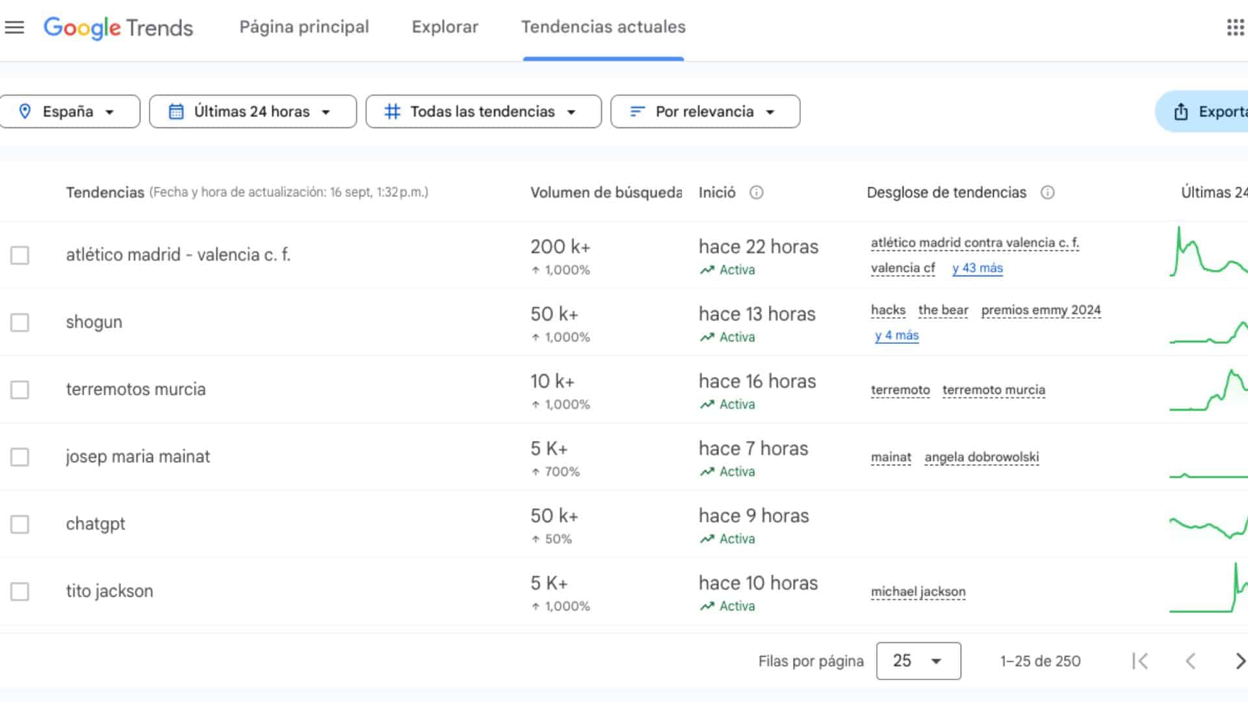Open the 'shogun' trend row

pos(94,322)
